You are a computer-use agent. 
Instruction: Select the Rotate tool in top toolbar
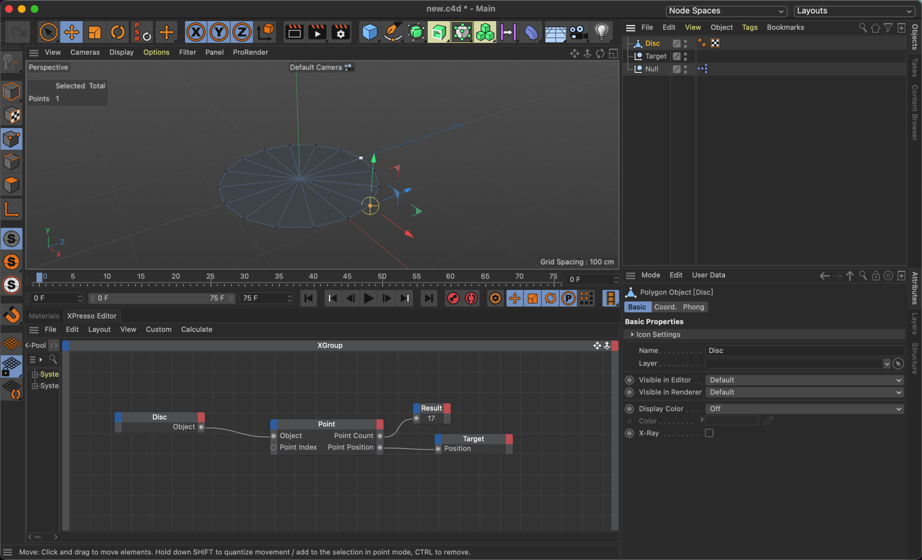tap(118, 32)
